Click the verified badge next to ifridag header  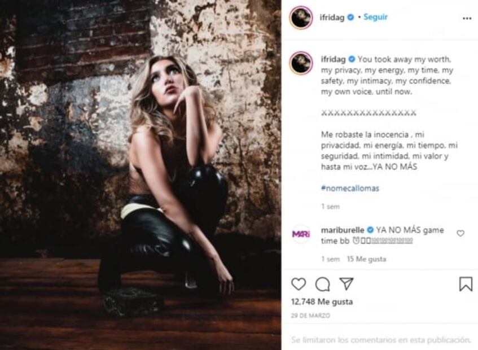(350, 17)
